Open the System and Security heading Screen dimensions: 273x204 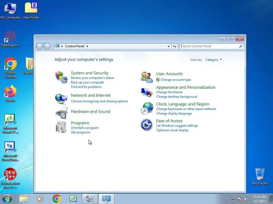90,73
